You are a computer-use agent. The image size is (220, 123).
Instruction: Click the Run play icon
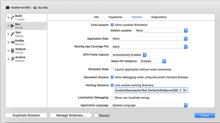point(13,26)
